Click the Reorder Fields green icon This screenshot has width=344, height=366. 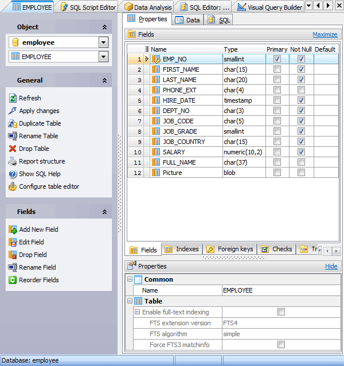[x=13, y=280]
